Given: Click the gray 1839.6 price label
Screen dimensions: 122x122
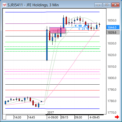Looking at the screenshot, I should (x=113, y=32).
